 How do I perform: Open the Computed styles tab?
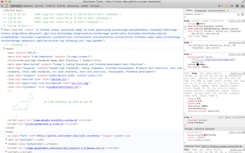(x=200, y=10)
